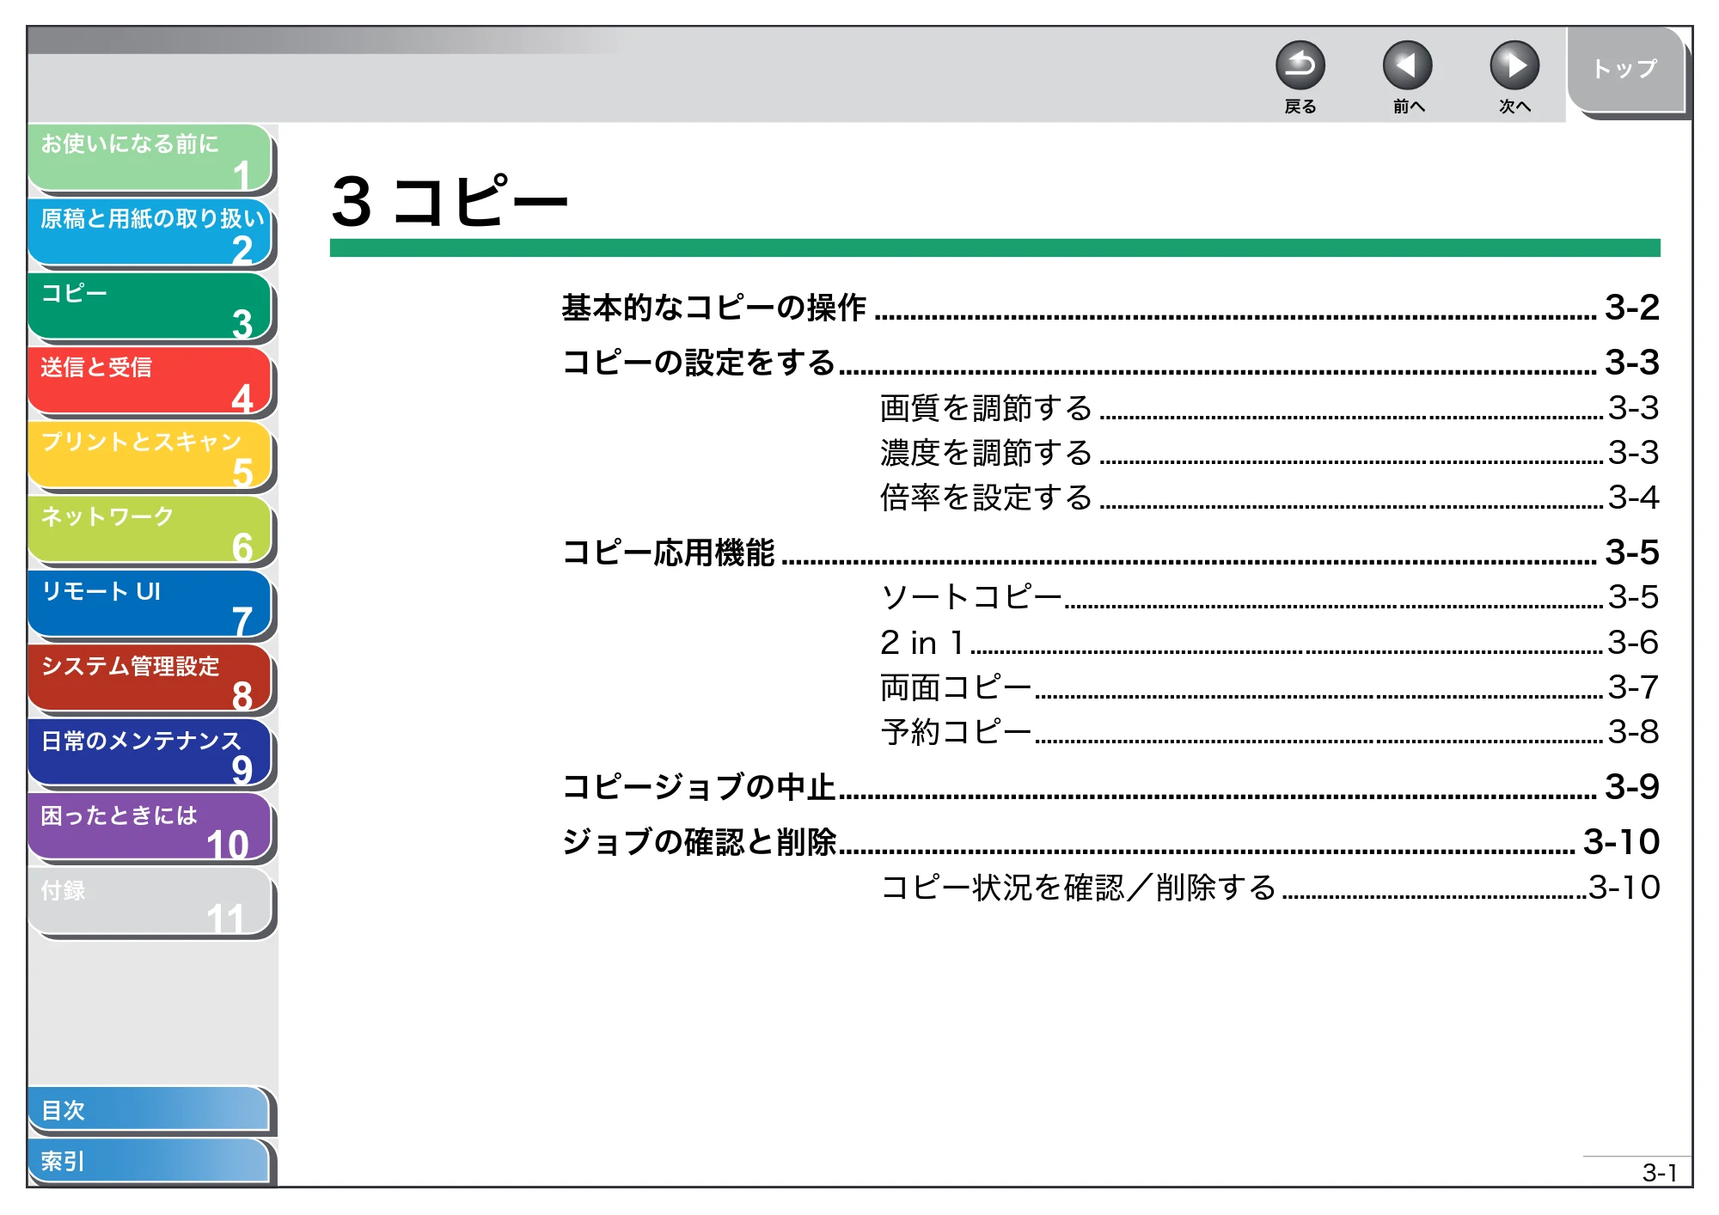1719x1215 pixels.
Task: Go to chapter 4 送信と受信 tab
Action: 150,382
